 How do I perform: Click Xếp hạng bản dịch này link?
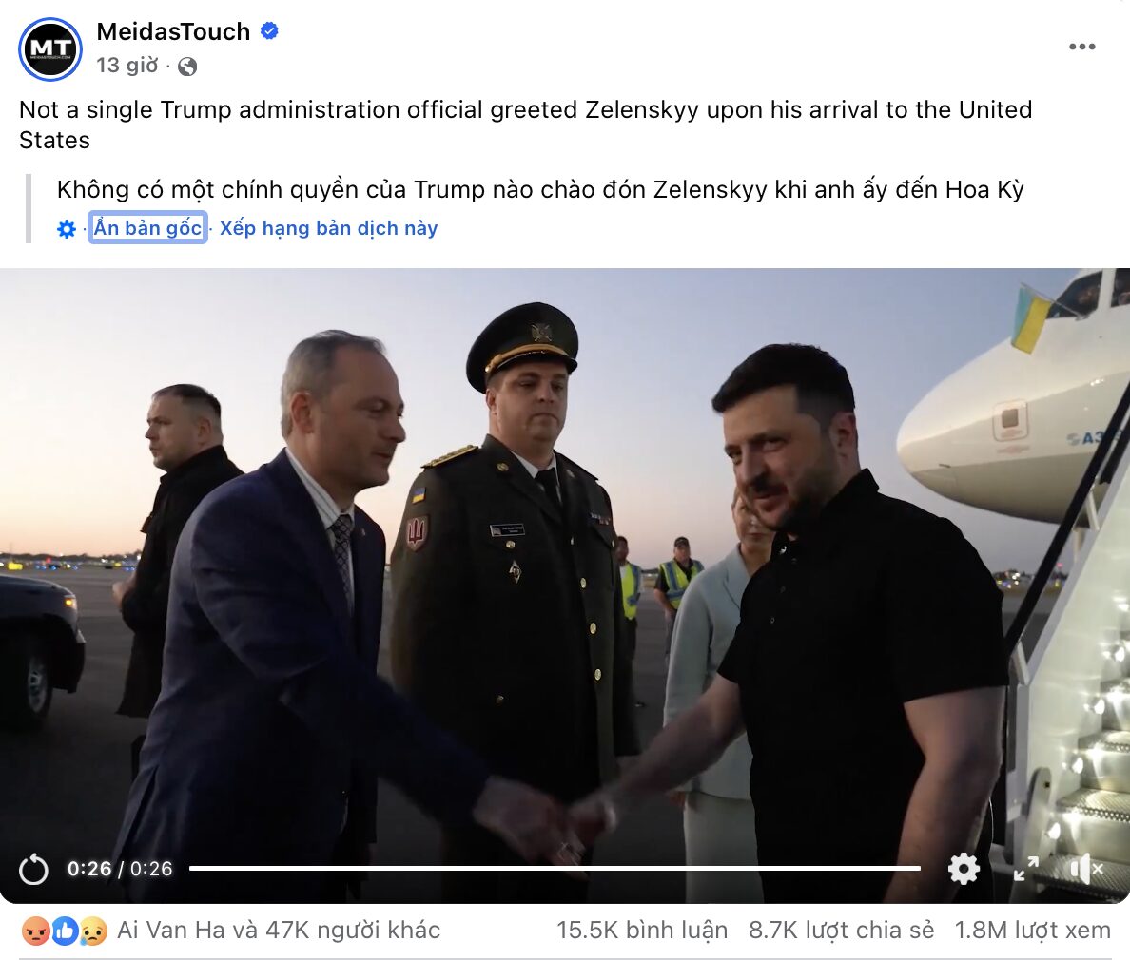(x=328, y=228)
